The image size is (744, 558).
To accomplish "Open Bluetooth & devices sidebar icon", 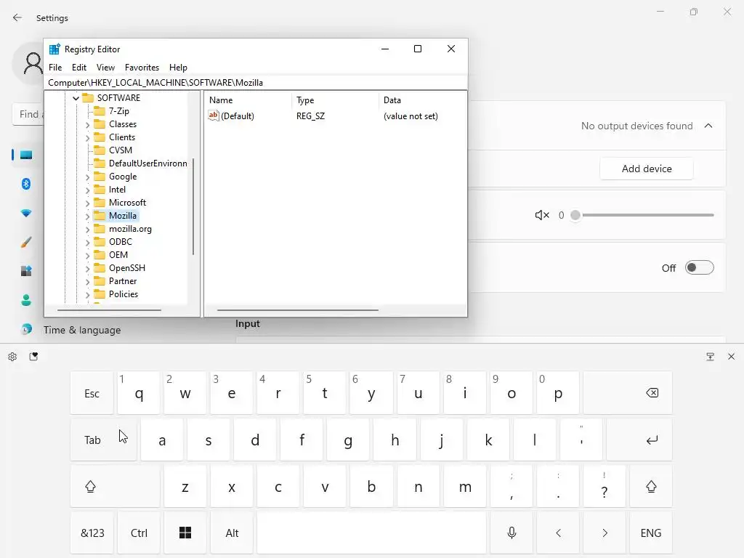I will point(26,184).
